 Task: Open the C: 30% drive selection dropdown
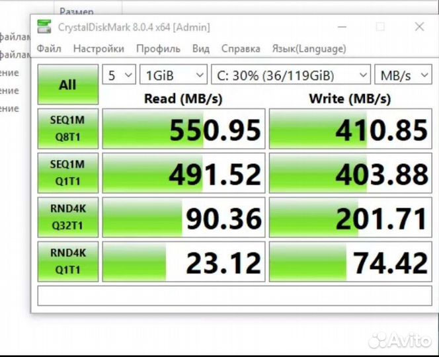click(291, 75)
